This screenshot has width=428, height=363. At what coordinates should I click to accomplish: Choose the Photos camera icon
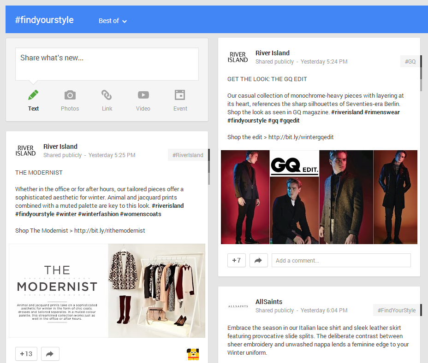(x=70, y=95)
